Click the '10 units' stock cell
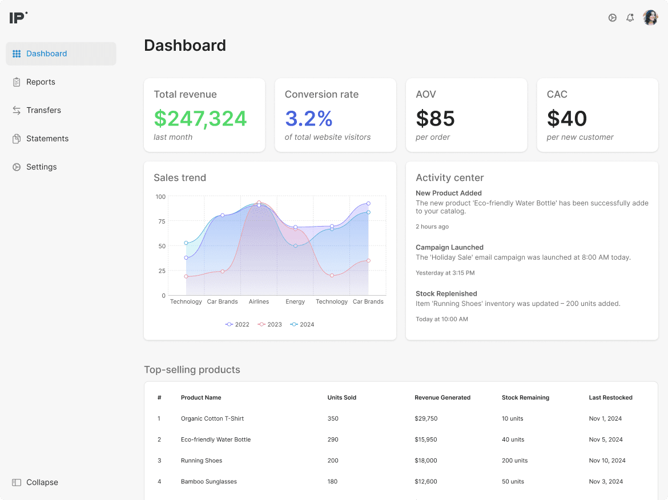668x500 pixels. point(513,418)
